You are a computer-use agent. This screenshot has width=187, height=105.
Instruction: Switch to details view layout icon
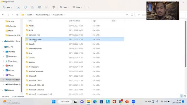pos(181,96)
